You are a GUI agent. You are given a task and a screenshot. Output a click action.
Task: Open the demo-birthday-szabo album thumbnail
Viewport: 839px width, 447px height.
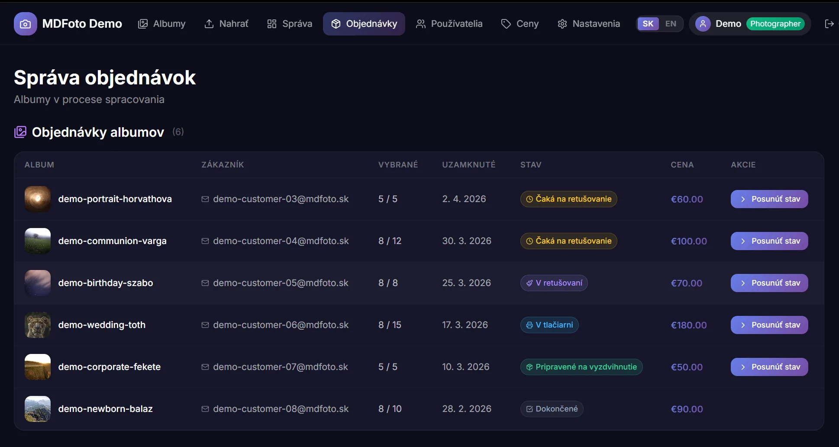37,283
